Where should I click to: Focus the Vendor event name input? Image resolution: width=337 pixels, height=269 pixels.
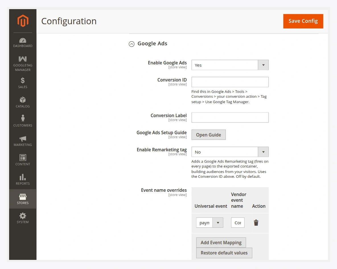[x=238, y=223]
